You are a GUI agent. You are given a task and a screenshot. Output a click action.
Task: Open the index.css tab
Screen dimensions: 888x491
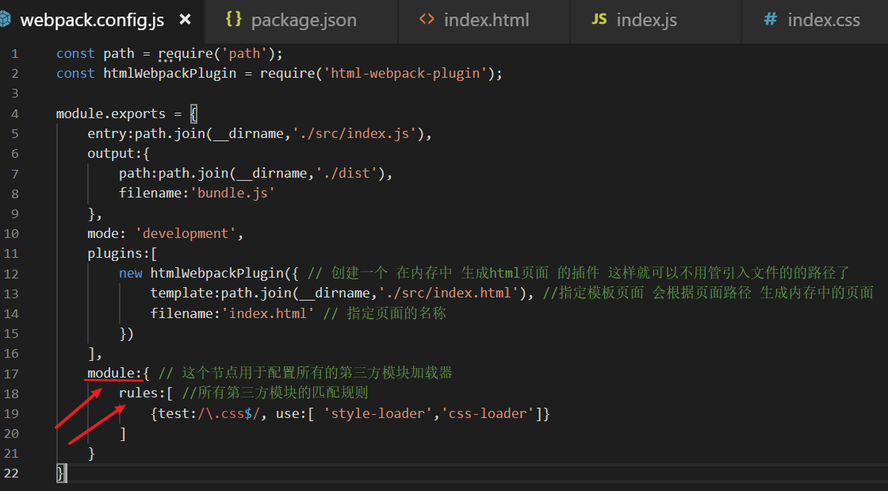click(x=814, y=21)
